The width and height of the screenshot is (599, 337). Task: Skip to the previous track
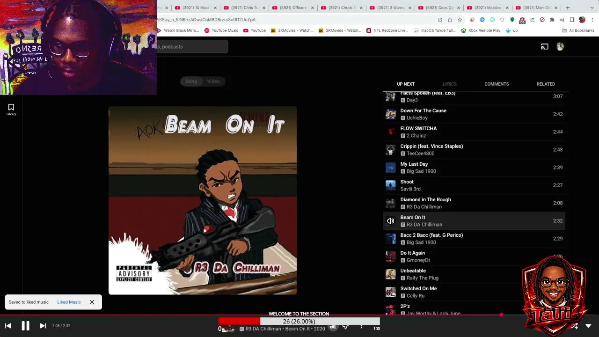pyautogui.click(x=8, y=326)
